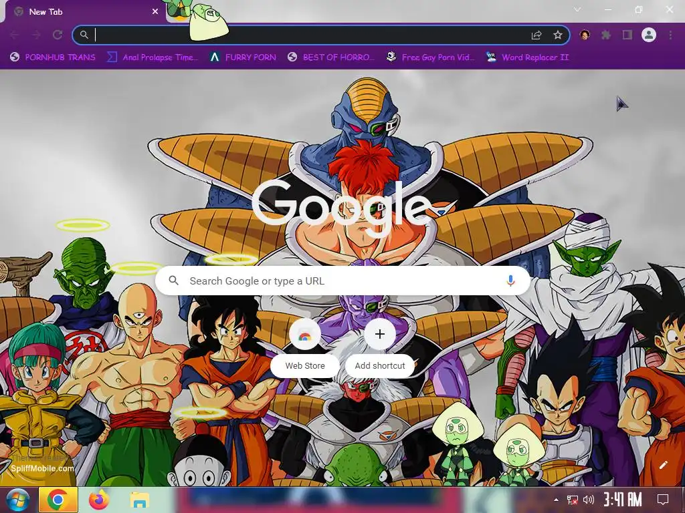Click the search icon in the address bar
The height and width of the screenshot is (513, 685).
coord(84,35)
